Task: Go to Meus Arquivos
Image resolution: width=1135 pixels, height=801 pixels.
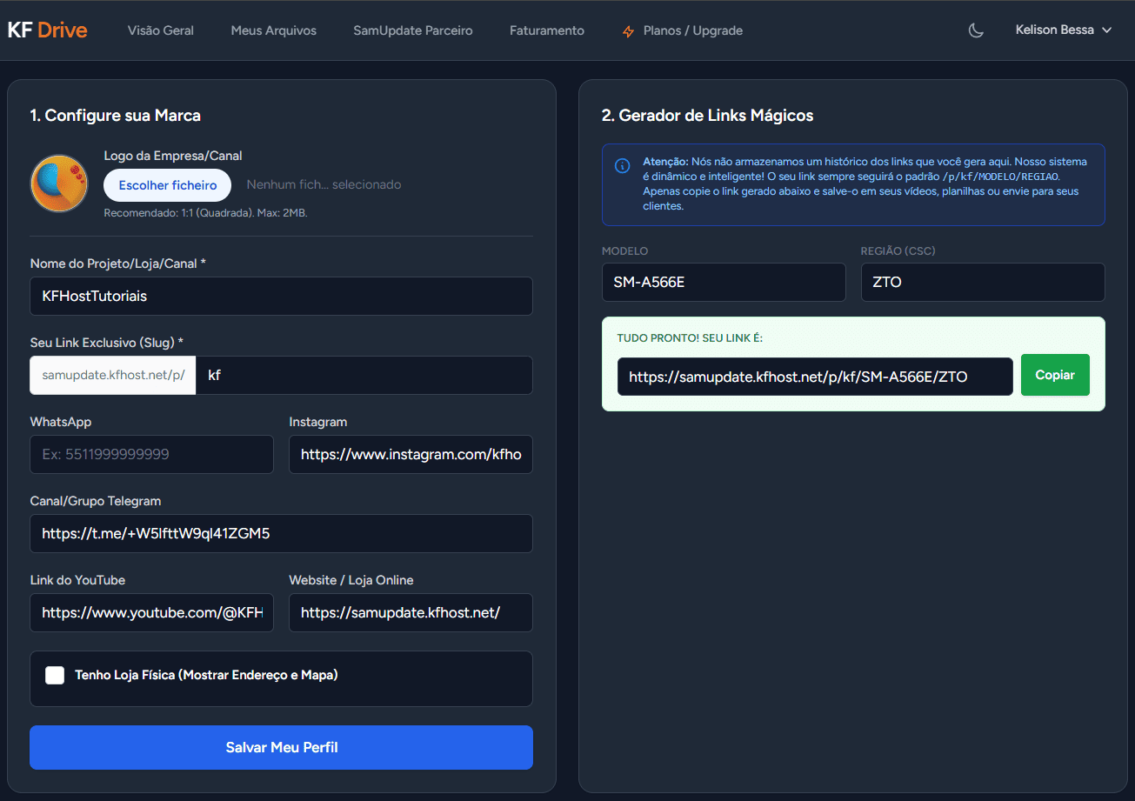Action: [274, 30]
